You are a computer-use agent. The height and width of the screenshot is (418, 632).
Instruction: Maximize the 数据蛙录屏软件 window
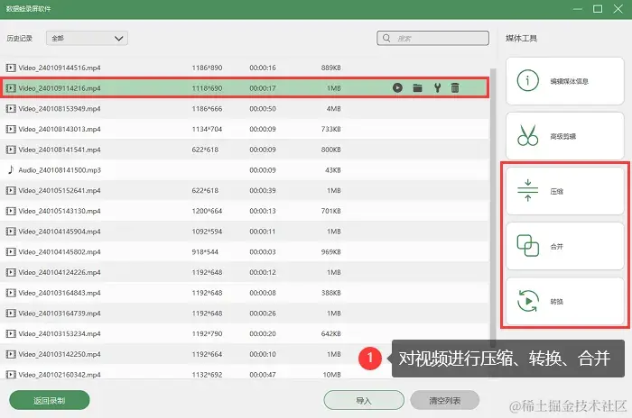598,8
